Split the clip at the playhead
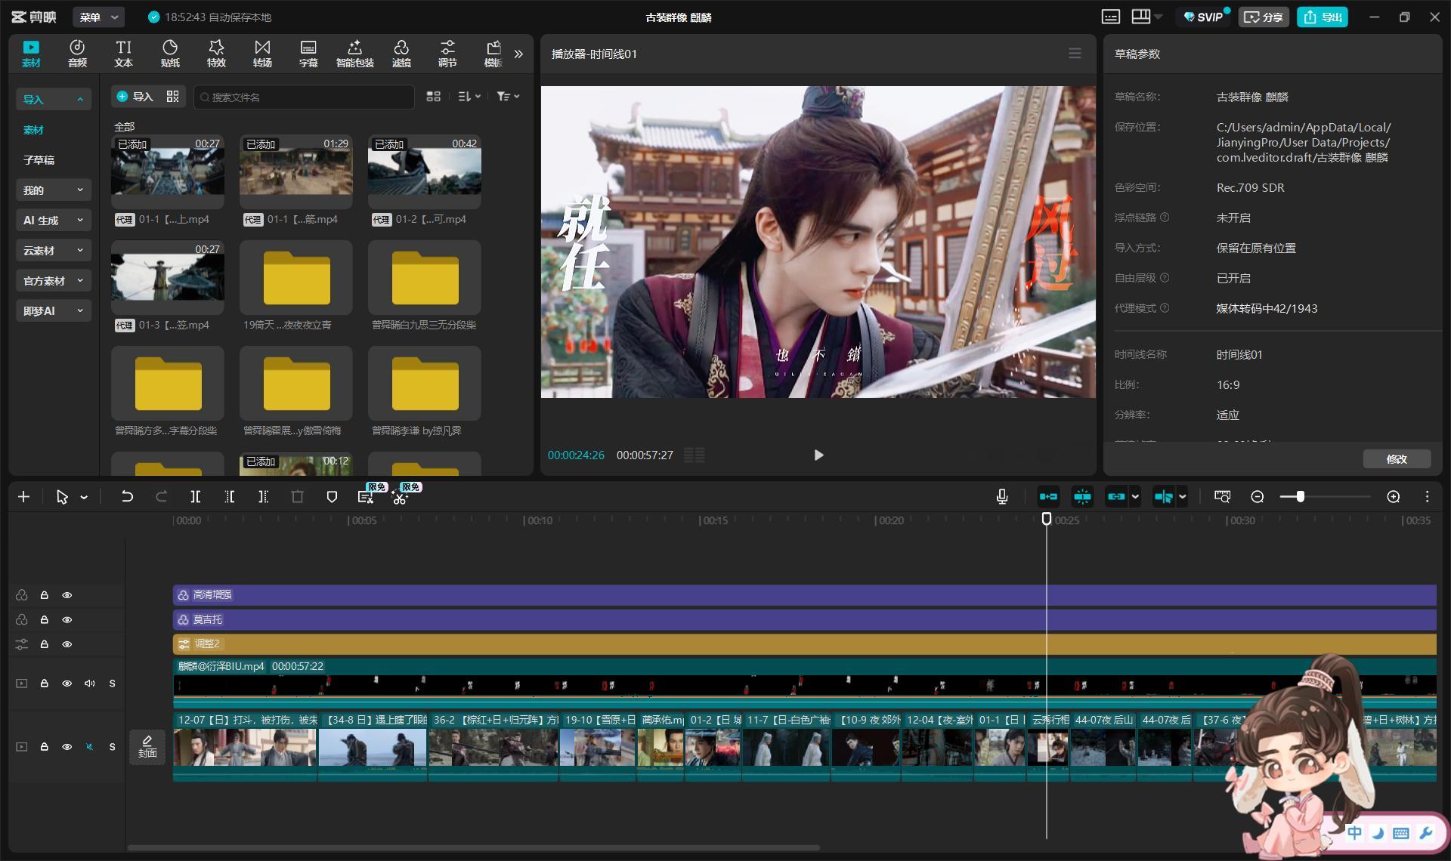The image size is (1451, 861). point(195,496)
